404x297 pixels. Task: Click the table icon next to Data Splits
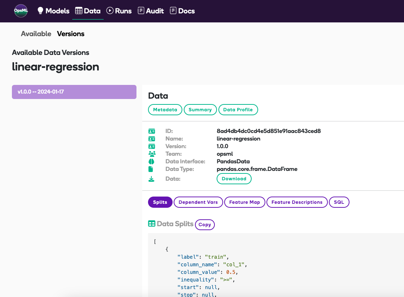(x=152, y=224)
